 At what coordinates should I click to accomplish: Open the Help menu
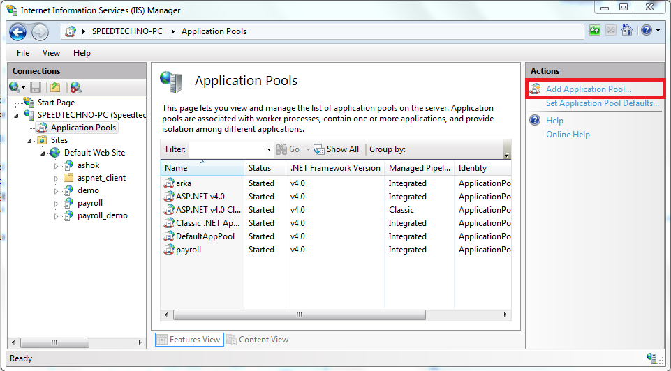pyautogui.click(x=82, y=53)
